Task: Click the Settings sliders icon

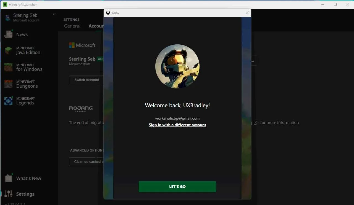Action: [9, 194]
